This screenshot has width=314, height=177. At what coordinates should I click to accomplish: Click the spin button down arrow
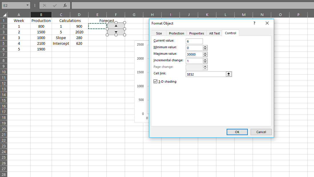click(x=116, y=32)
